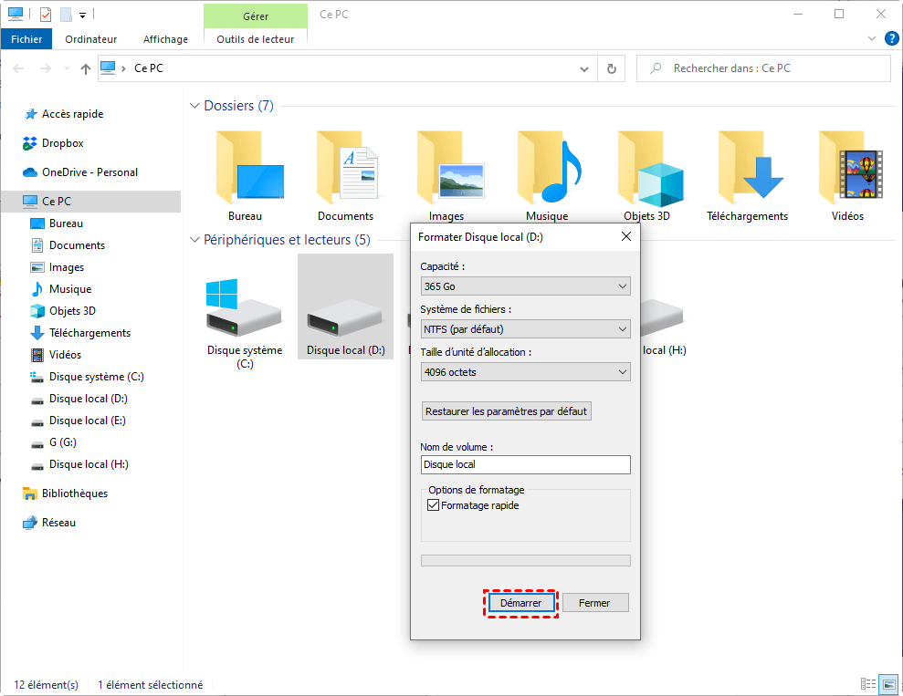
Task: Go up one folder level arrow
Action: (86, 68)
